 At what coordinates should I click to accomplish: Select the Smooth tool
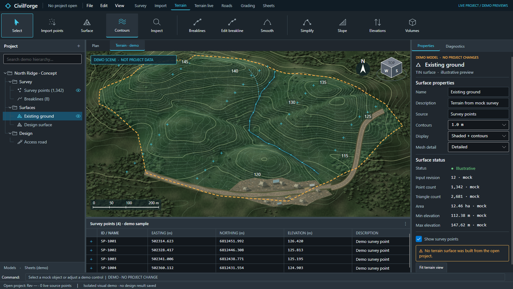tap(267, 25)
